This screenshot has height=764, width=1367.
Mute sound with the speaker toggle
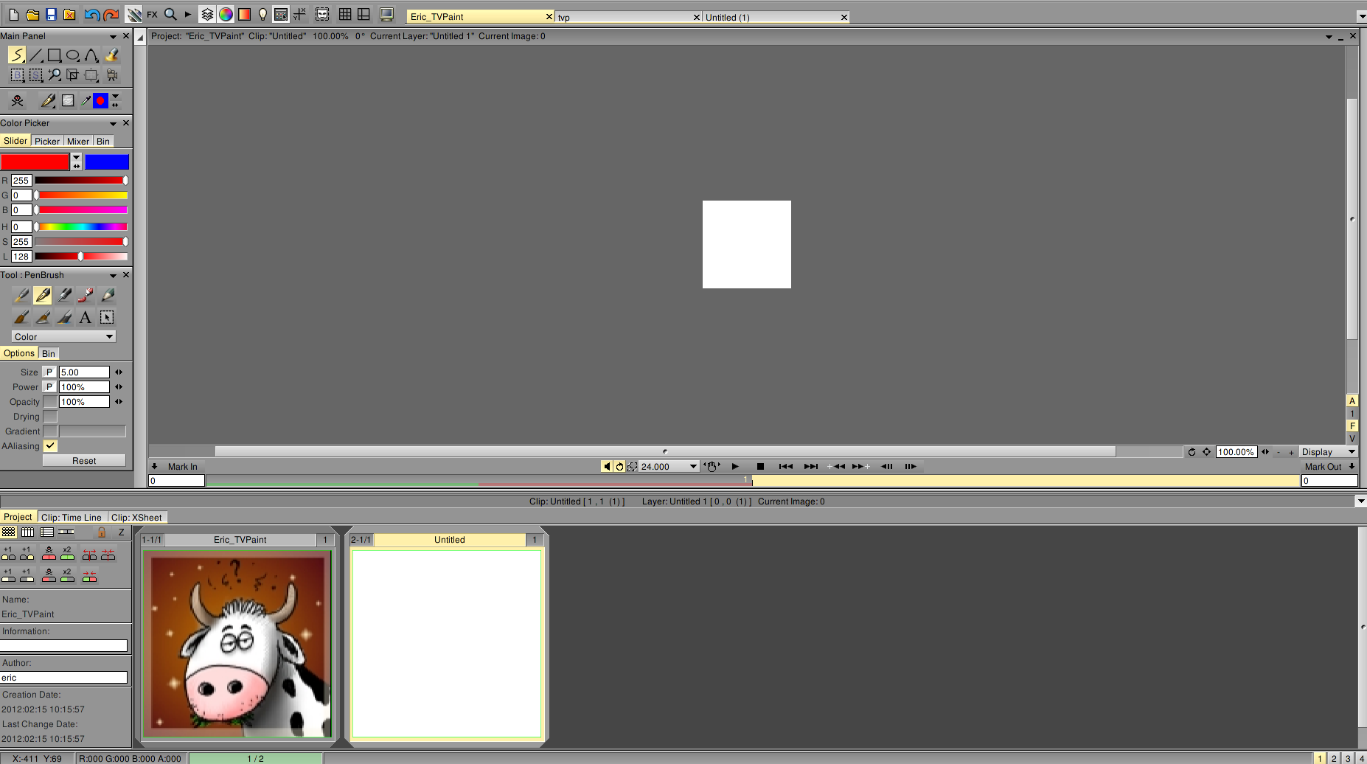pos(607,466)
